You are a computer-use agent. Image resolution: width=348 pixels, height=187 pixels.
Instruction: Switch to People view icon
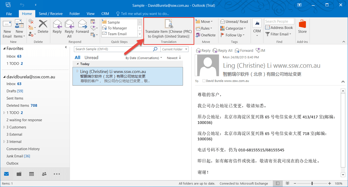[x=44, y=174]
